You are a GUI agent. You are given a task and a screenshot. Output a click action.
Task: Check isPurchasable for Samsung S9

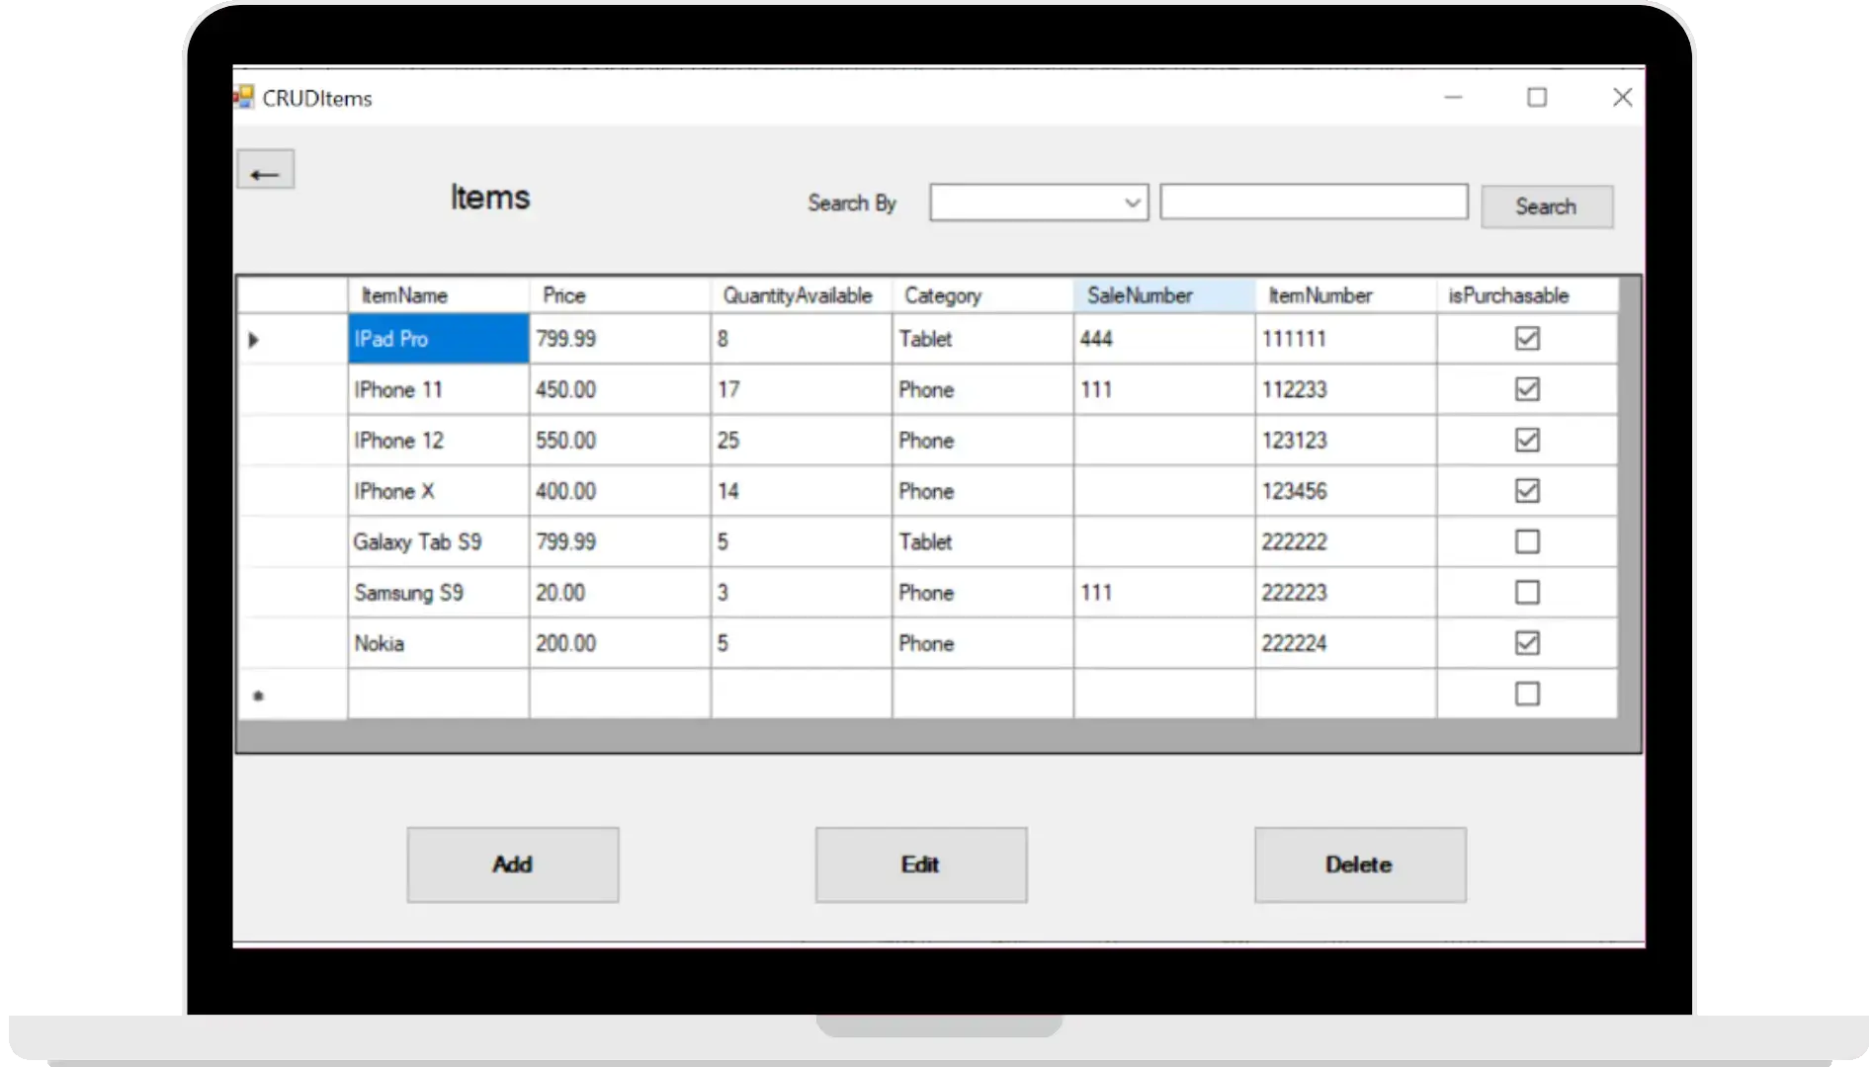1527,593
